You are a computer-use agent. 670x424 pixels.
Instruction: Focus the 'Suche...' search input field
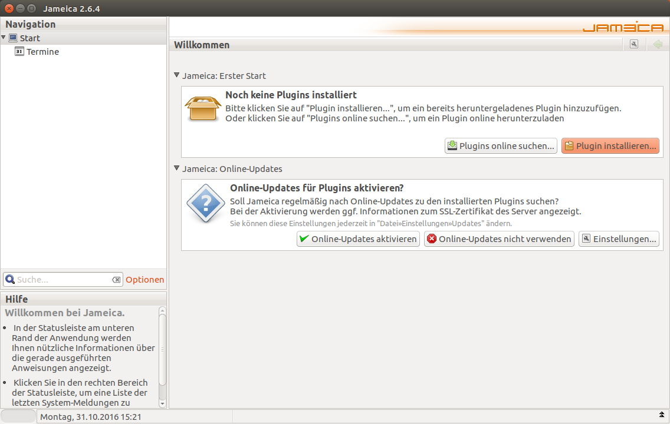click(63, 280)
